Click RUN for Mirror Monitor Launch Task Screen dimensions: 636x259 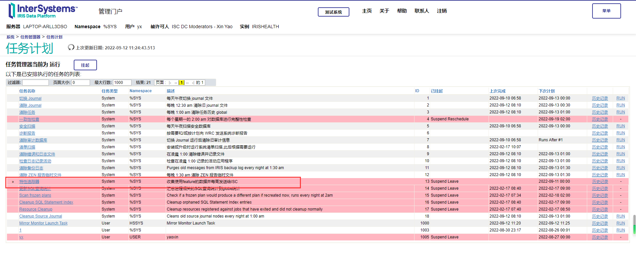[x=620, y=223]
